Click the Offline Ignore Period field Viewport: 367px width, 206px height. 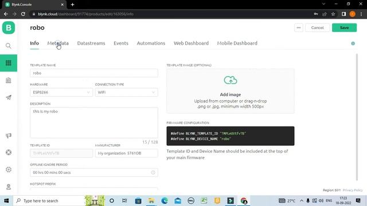click(94, 172)
